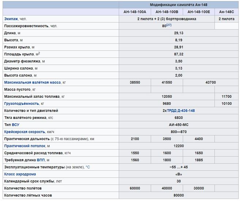Click payload value 9680

pyautogui.click(x=167, y=104)
